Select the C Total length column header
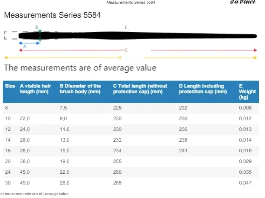This screenshot has width=265, height=198. (x=140, y=89)
